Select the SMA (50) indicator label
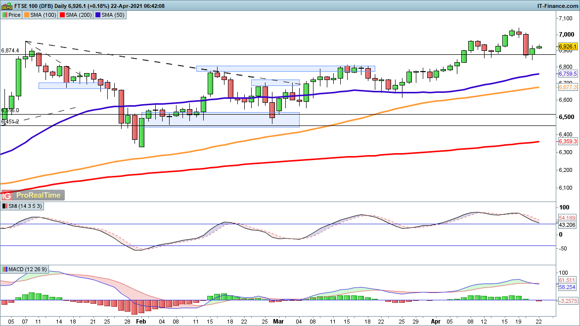The width and height of the screenshot is (580, 326). point(114,15)
